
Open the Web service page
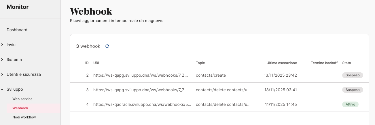coord(22,99)
